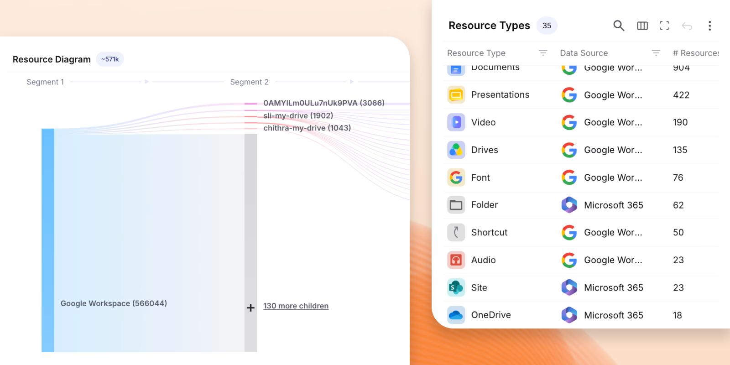The width and height of the screenshot is (730, 365).
Task: Sort by the Resource Type column header
Action: [476, 53]
